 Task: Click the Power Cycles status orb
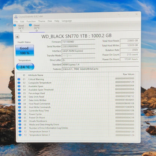19,114
